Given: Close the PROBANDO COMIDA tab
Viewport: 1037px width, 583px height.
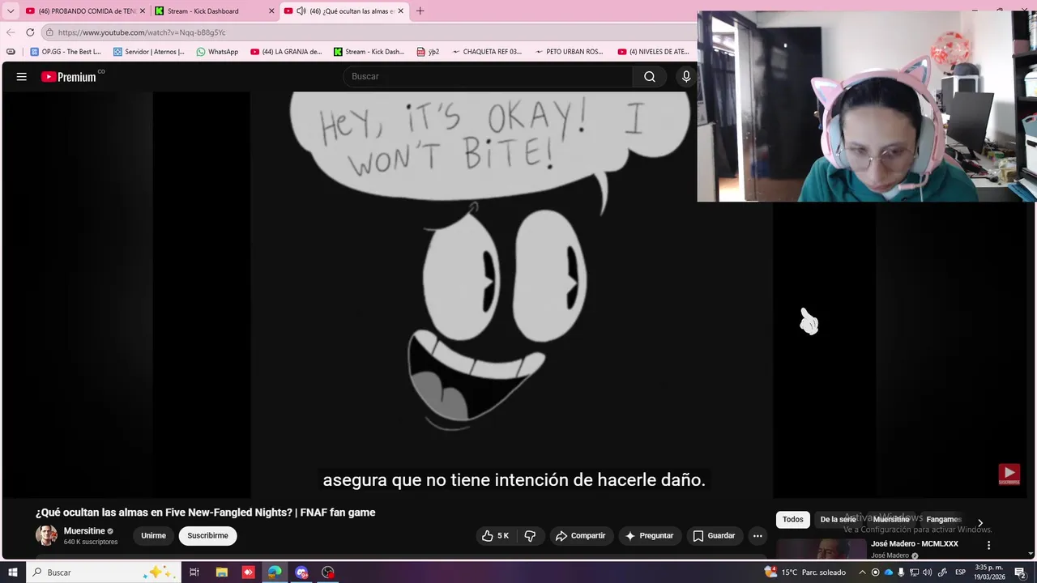Looking at the screenshot, I should (x=143, y=11).
